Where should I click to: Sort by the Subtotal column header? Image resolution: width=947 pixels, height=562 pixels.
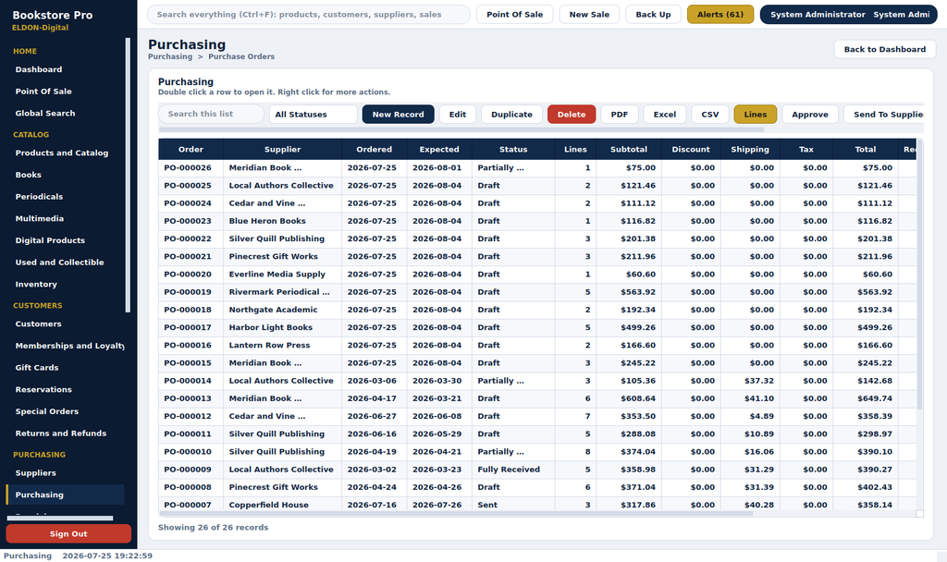(x=629, y=149)
